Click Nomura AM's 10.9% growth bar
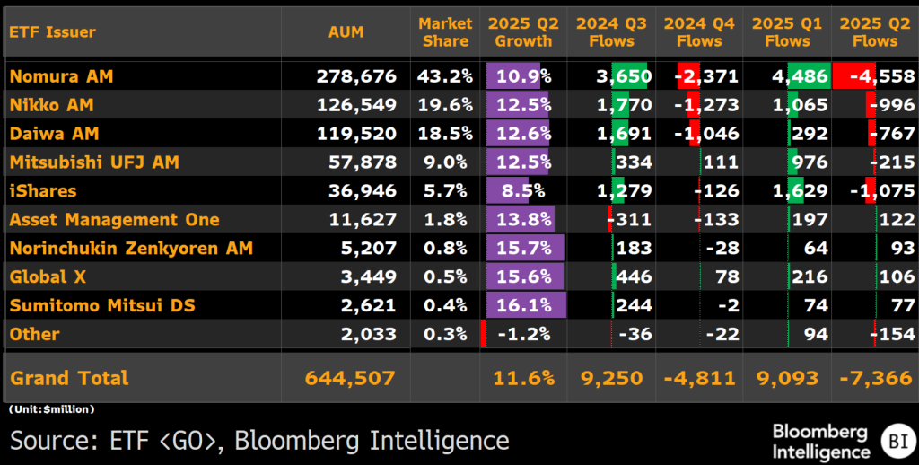This screenshot has width=919, height=465. [513, 76]
